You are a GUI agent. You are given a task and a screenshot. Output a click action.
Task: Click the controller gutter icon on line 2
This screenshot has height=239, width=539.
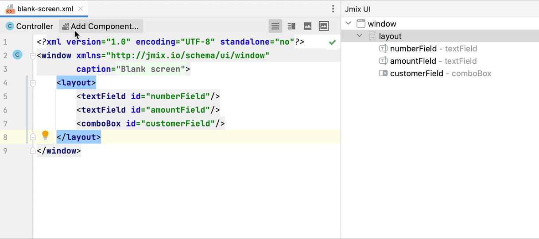click(17, 55)
